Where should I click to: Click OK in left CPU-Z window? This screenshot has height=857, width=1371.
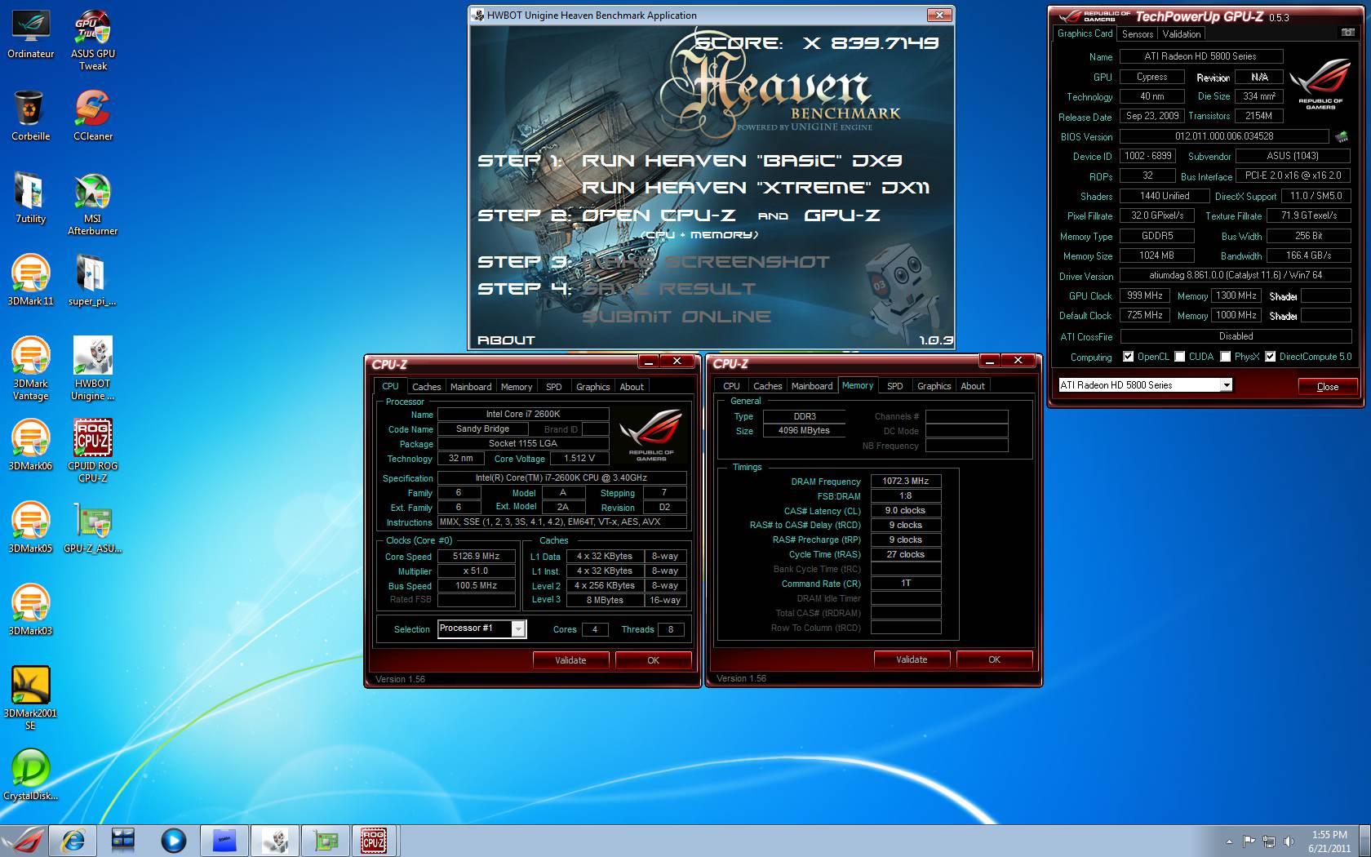[653, 660]
